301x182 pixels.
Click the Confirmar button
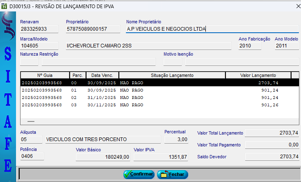[139, 174]
